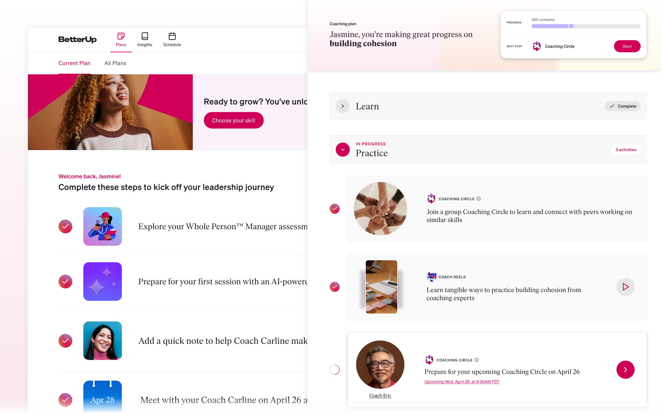Open the Schedule tab
Viewport: 661px width, 413px height.
click(x=172, y=40)
